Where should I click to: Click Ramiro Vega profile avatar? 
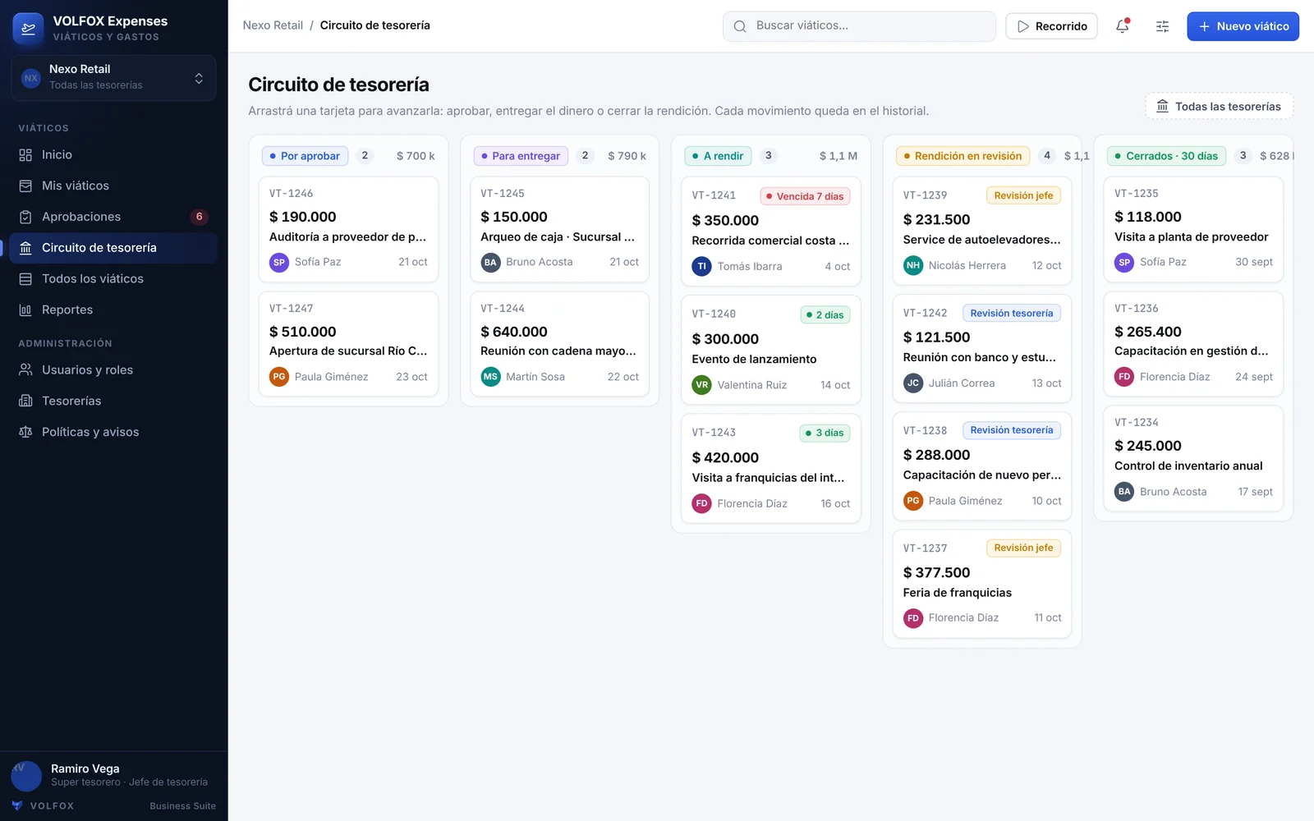[x=26, y=776]
